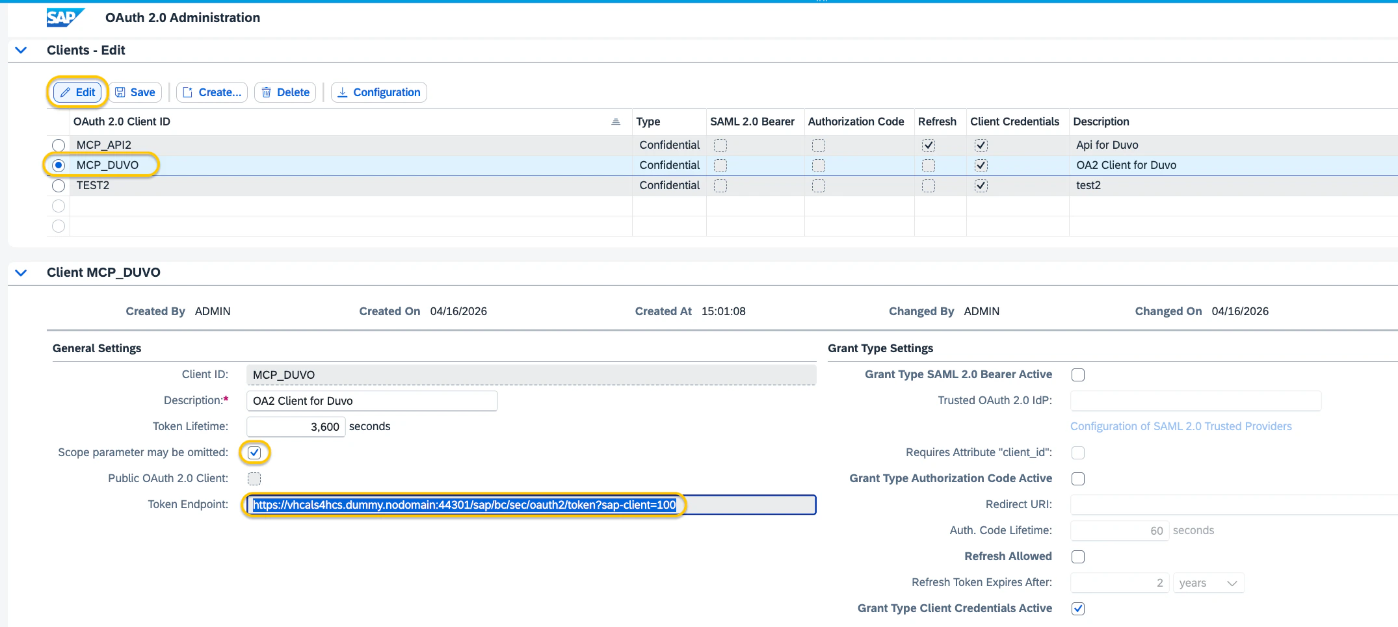Image resolution: width=1398 pixels, height=627 pixels.
Task: Click the Configuration button
Action: 379,92
